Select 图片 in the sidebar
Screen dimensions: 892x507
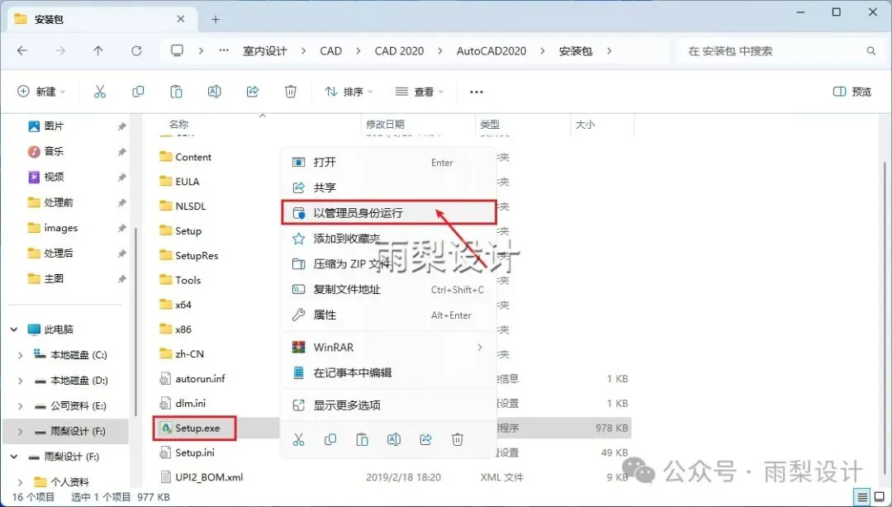coord(54,126)
